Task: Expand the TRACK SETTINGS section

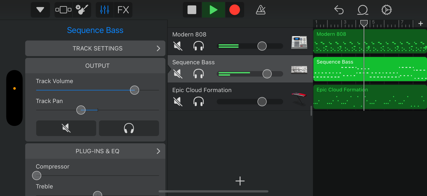Action: coord(95,48)
